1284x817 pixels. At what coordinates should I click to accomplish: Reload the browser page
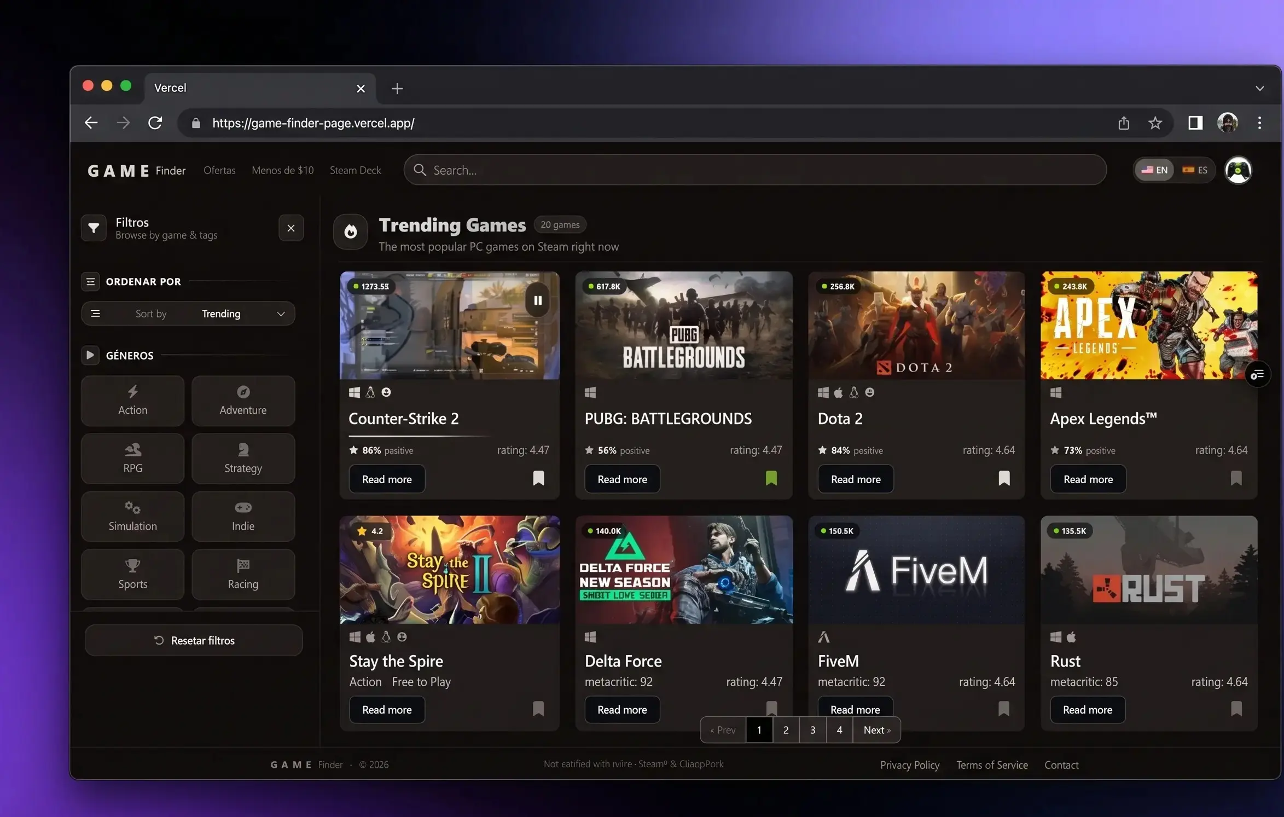coord(155,123)
